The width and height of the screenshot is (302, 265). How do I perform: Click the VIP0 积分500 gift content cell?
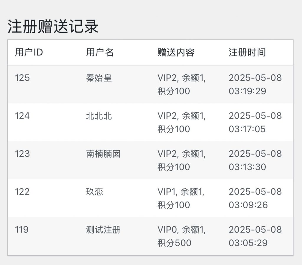181,236
